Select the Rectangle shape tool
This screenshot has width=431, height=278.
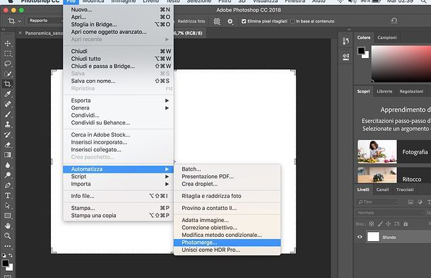coord(8,216)
